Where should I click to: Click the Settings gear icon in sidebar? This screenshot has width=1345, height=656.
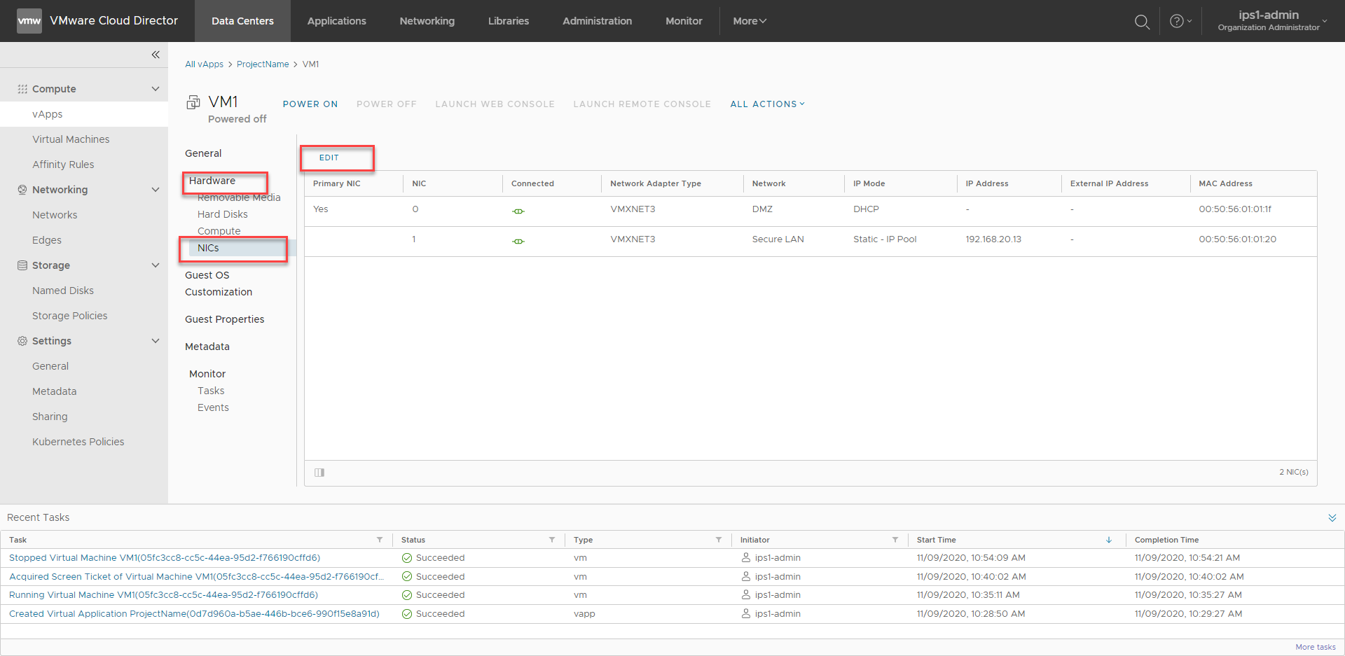point(22,341)
